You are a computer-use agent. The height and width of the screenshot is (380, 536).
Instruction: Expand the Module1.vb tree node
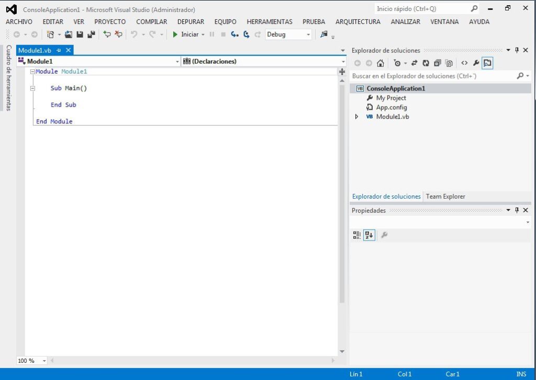coord(356,117)
